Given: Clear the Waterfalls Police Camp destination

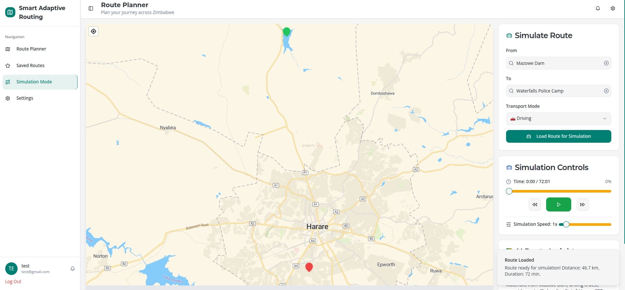Looking at the screenshot, I should (x=606, y=91).
